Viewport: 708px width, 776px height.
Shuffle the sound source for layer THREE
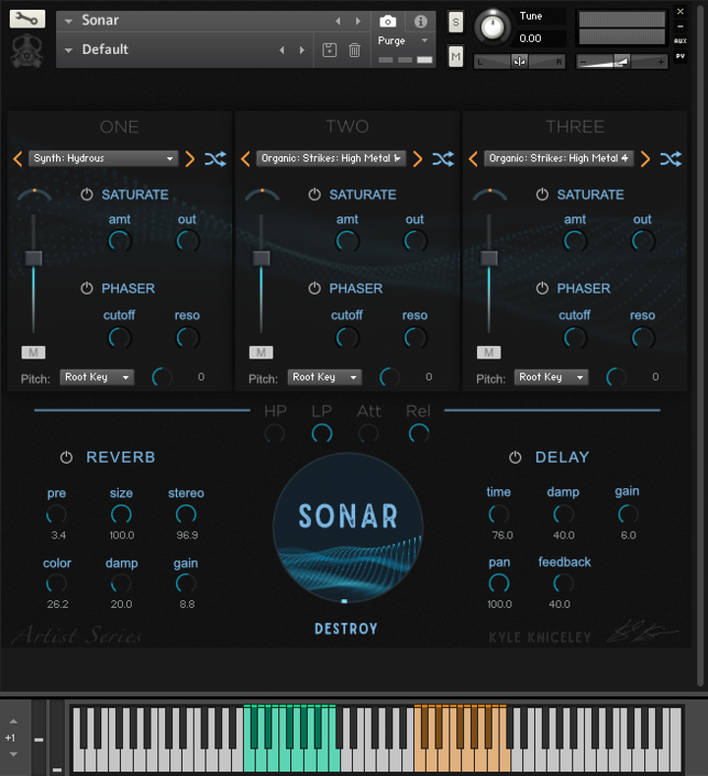pos(671,159)
